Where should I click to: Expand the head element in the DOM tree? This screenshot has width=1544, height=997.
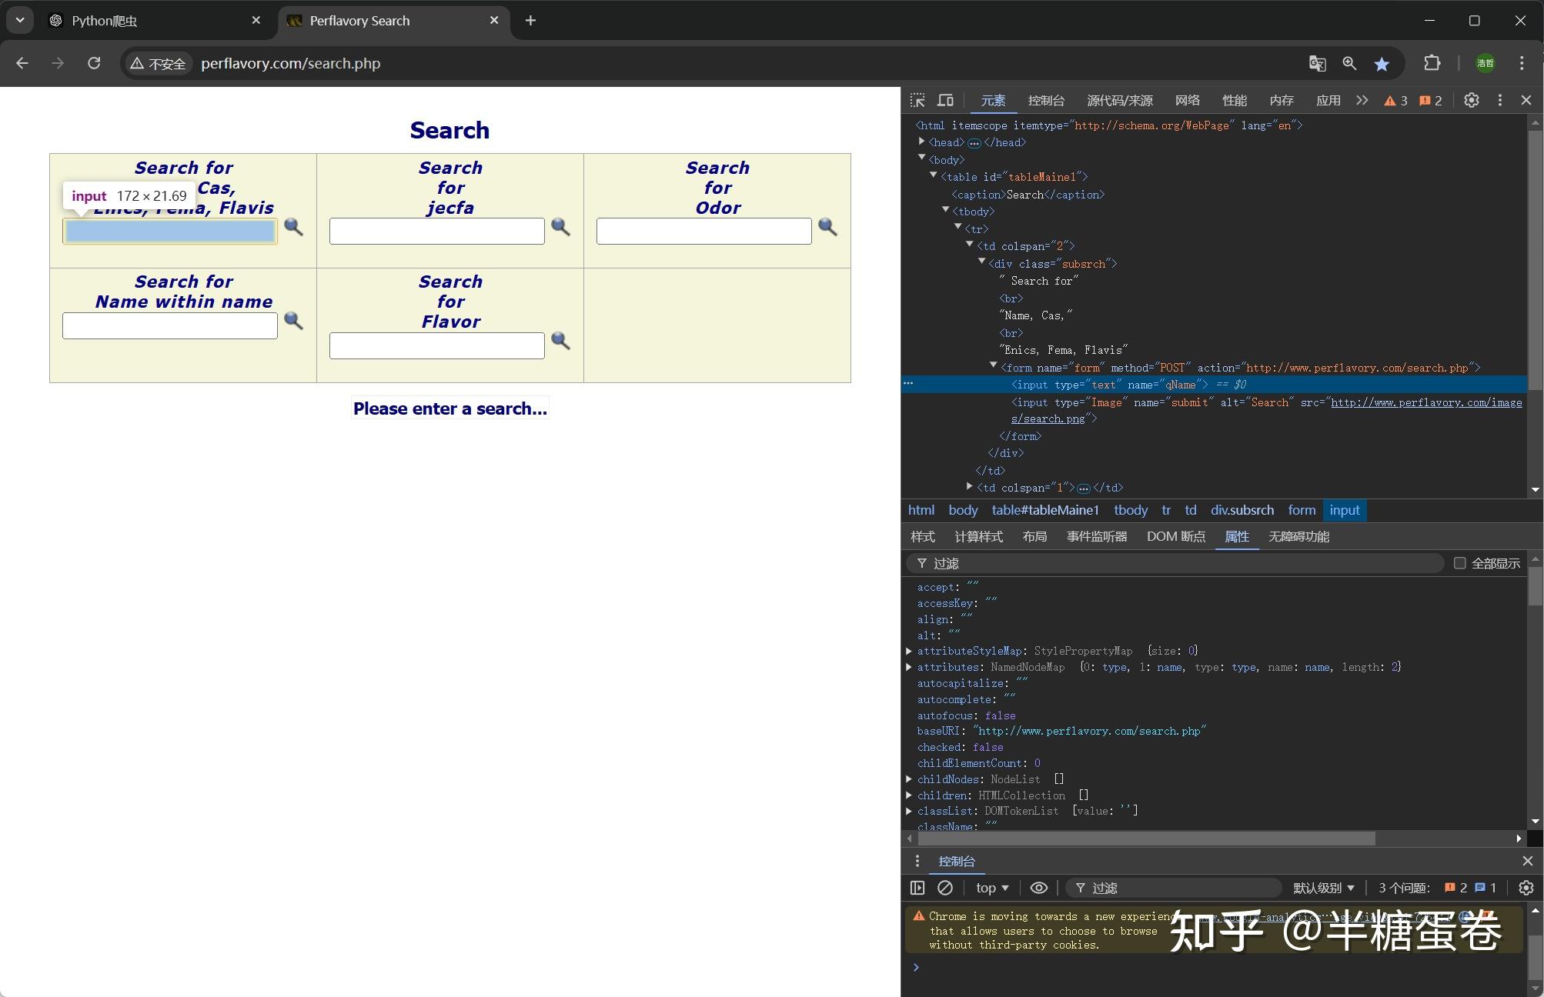921,142
